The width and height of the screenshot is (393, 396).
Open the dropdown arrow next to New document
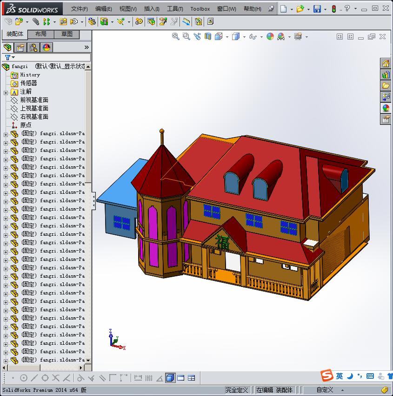(x=292, y=9)
